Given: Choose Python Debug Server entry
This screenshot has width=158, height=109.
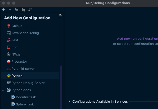Looking at the screenshot, I should pyautogui.click(x=28, y=83).
